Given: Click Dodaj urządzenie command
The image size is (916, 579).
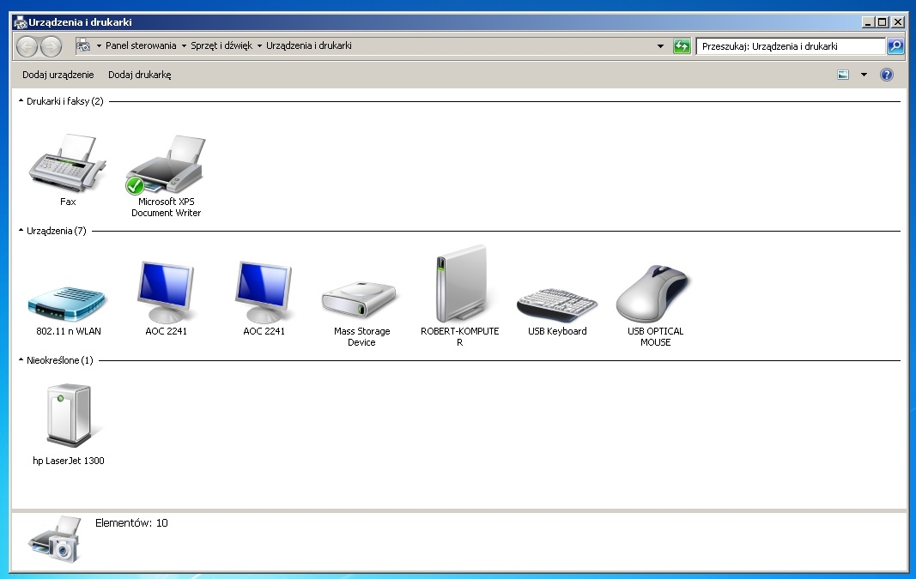Looking at the screenshot, I should (x=58, y=75).
